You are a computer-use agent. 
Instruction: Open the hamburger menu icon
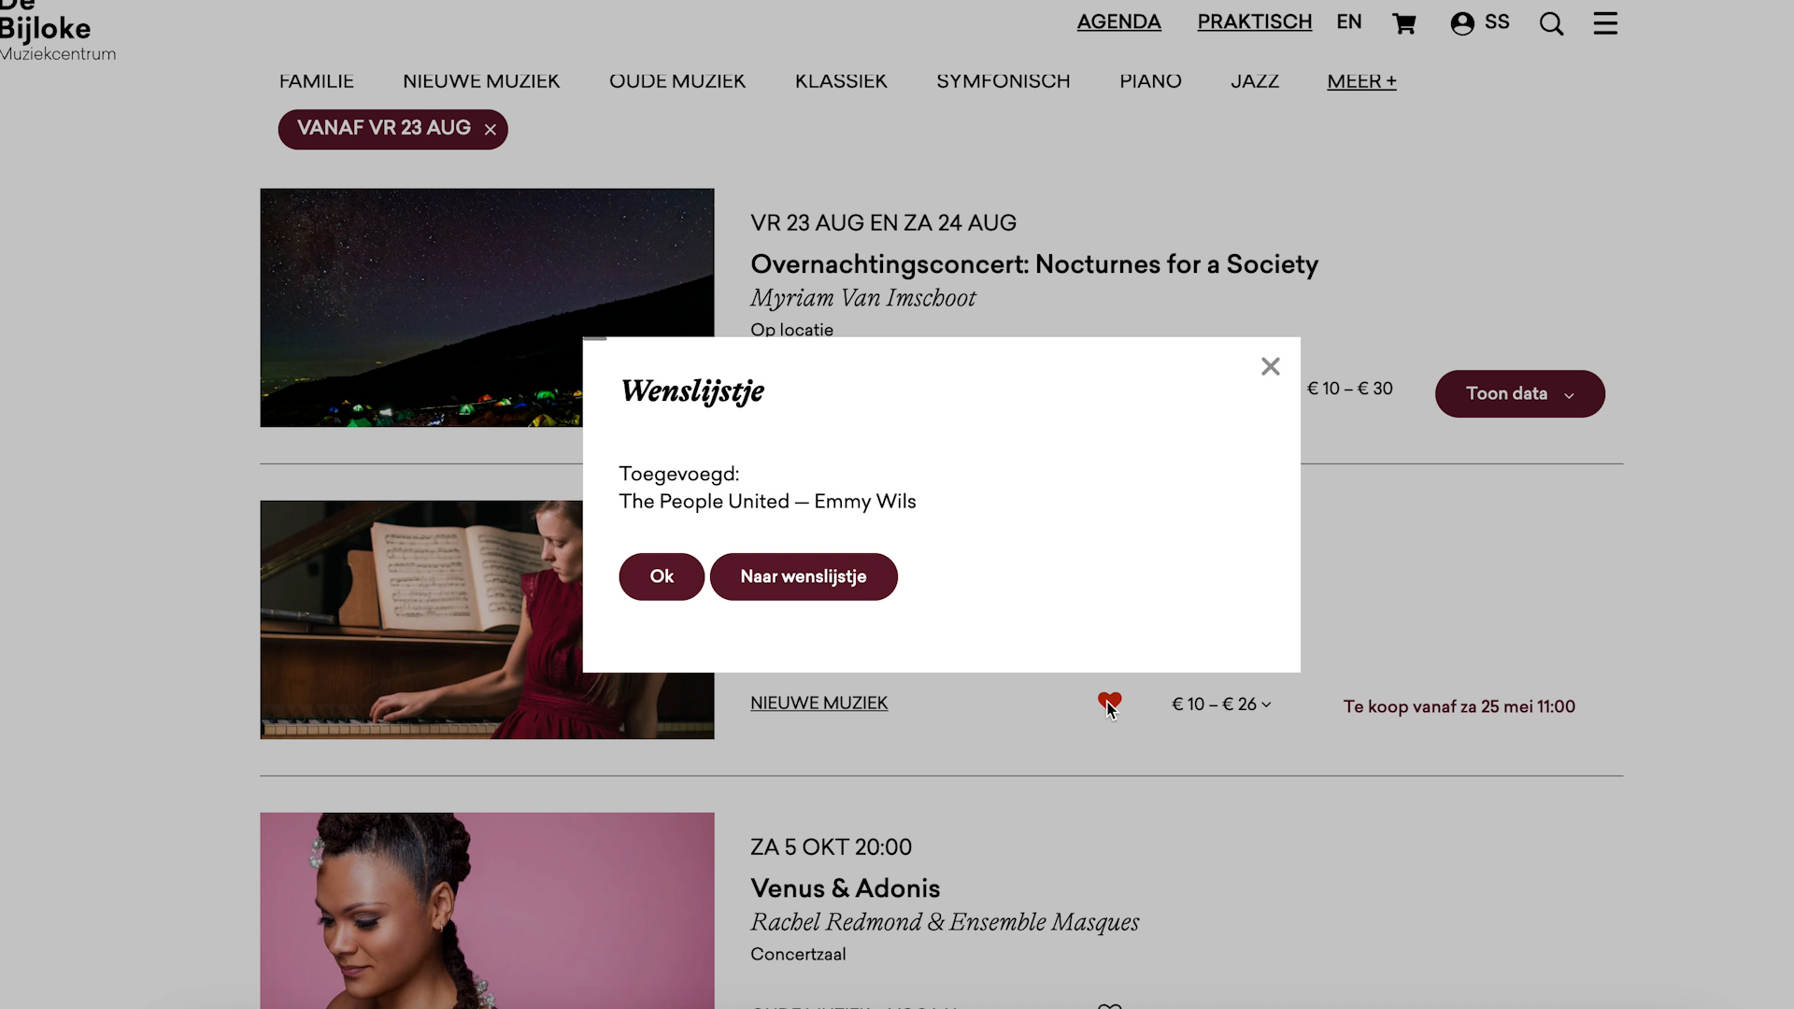pos(1605,22)
